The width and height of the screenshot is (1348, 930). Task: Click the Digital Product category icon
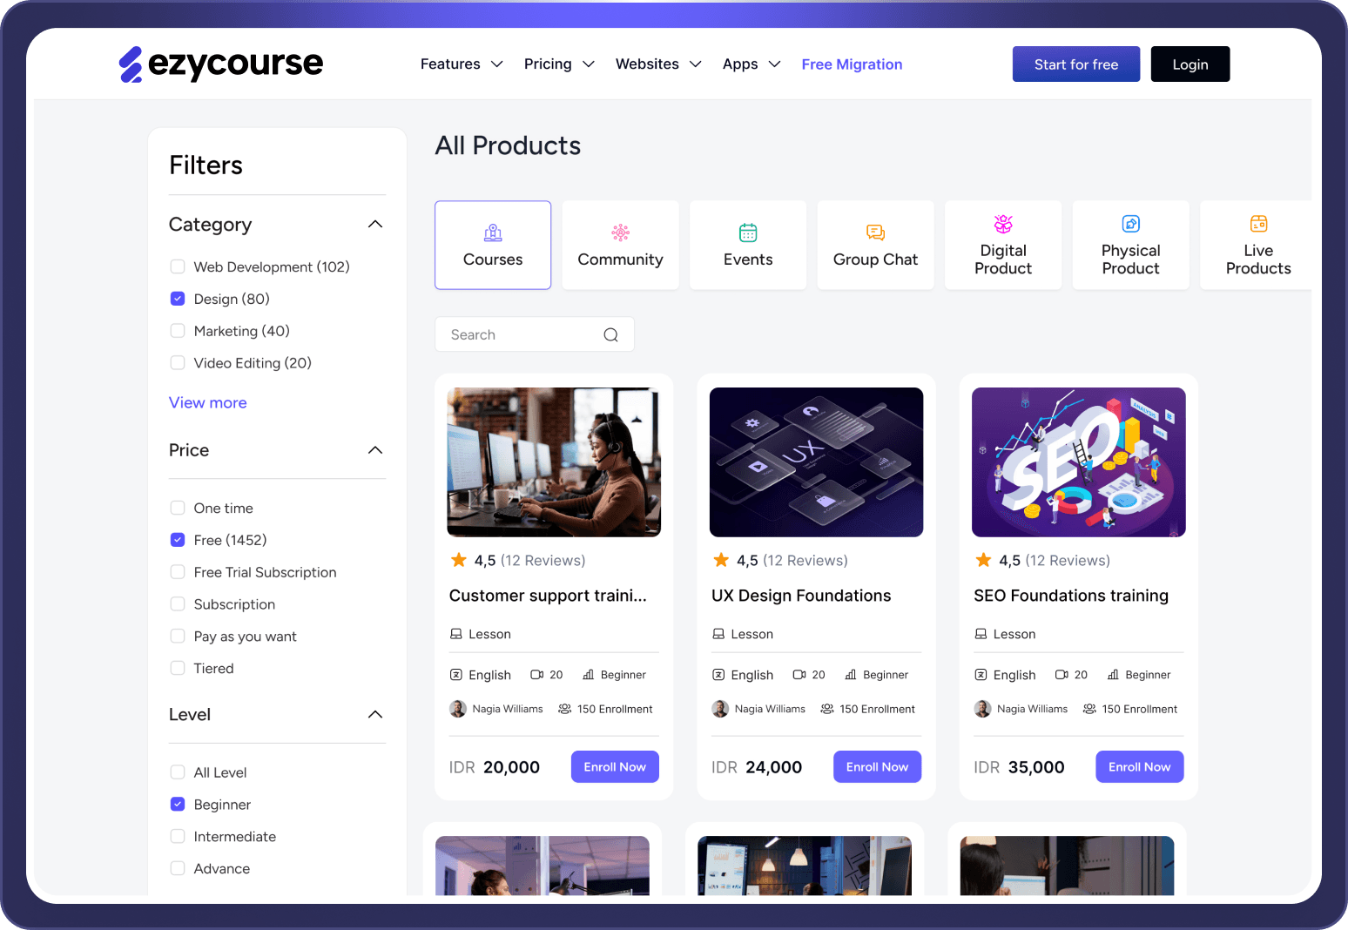[x=1003, y=224]
